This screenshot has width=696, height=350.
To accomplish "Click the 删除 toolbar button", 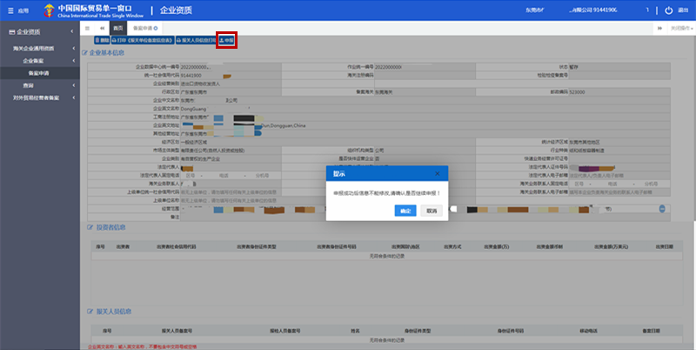I will [x=102, y=40].
